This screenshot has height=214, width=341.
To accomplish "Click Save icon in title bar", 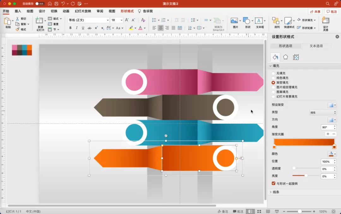I will 56,4.
